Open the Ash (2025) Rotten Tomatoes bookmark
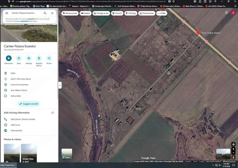This screenshot has width=238, height=168. click(x=216, y=6)
